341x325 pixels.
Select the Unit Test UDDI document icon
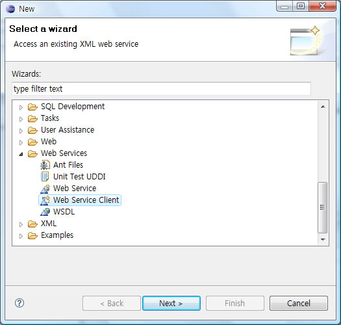[45, 177]
